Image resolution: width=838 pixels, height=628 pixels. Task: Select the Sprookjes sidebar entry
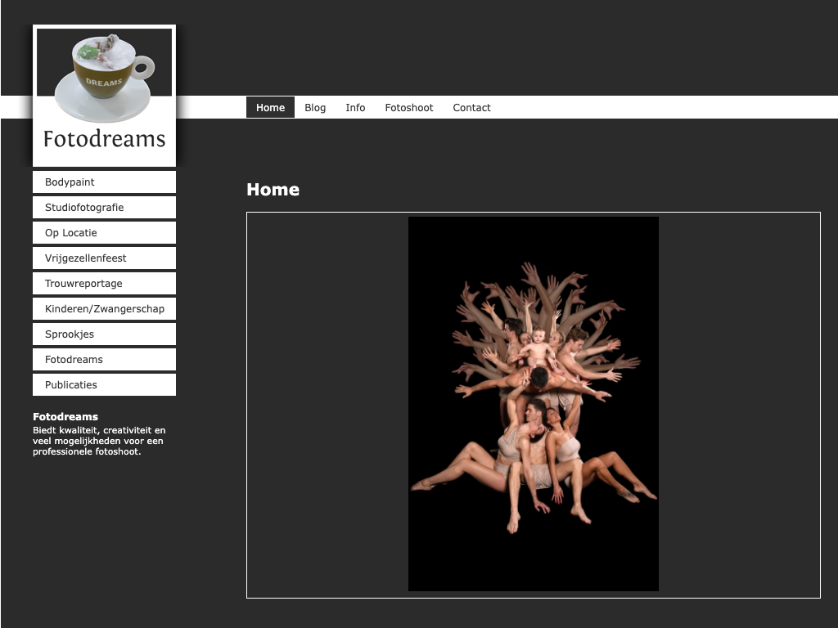[x=104, y=334]
